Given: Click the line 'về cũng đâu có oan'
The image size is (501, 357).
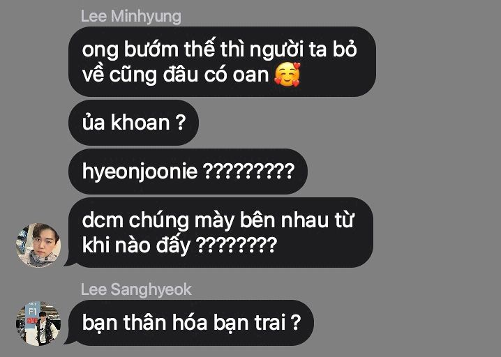Looking at the screenshot, I should pos(175,75).
